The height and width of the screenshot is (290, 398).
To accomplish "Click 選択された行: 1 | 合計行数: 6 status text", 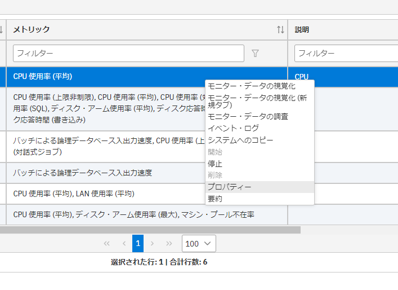I will point(159,262).
